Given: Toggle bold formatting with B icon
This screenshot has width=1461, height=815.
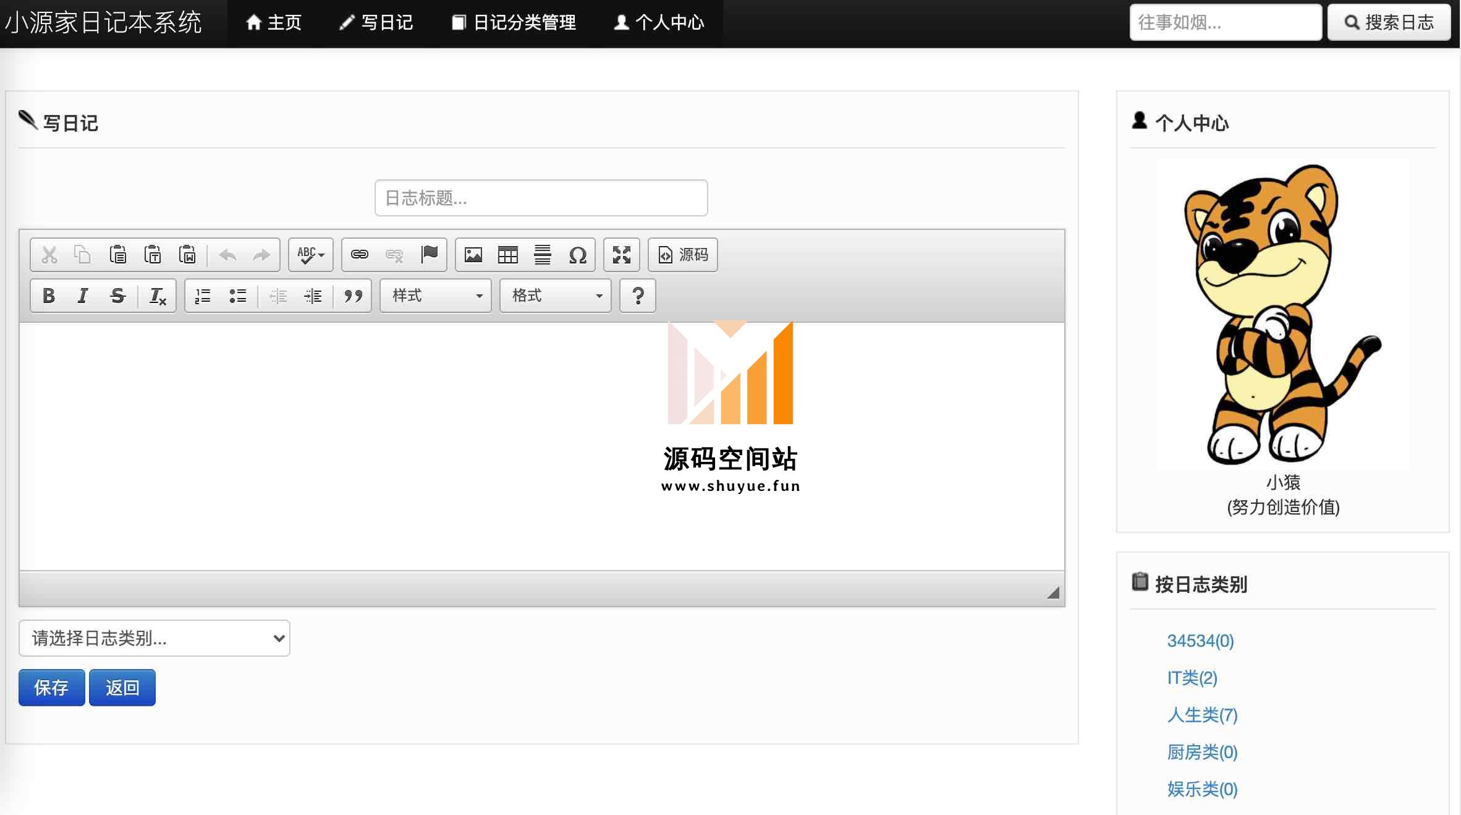Looking at the screenshot, I should 49,296.
